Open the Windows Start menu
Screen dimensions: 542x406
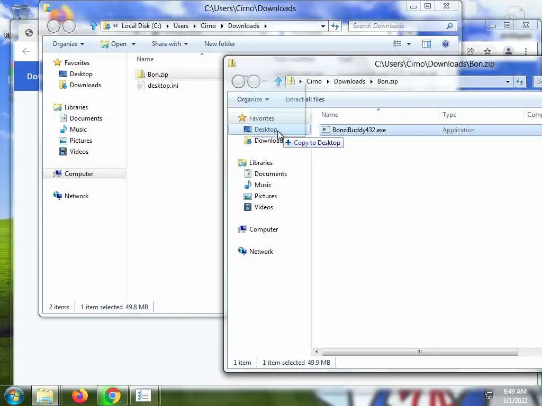pos(14,396)
